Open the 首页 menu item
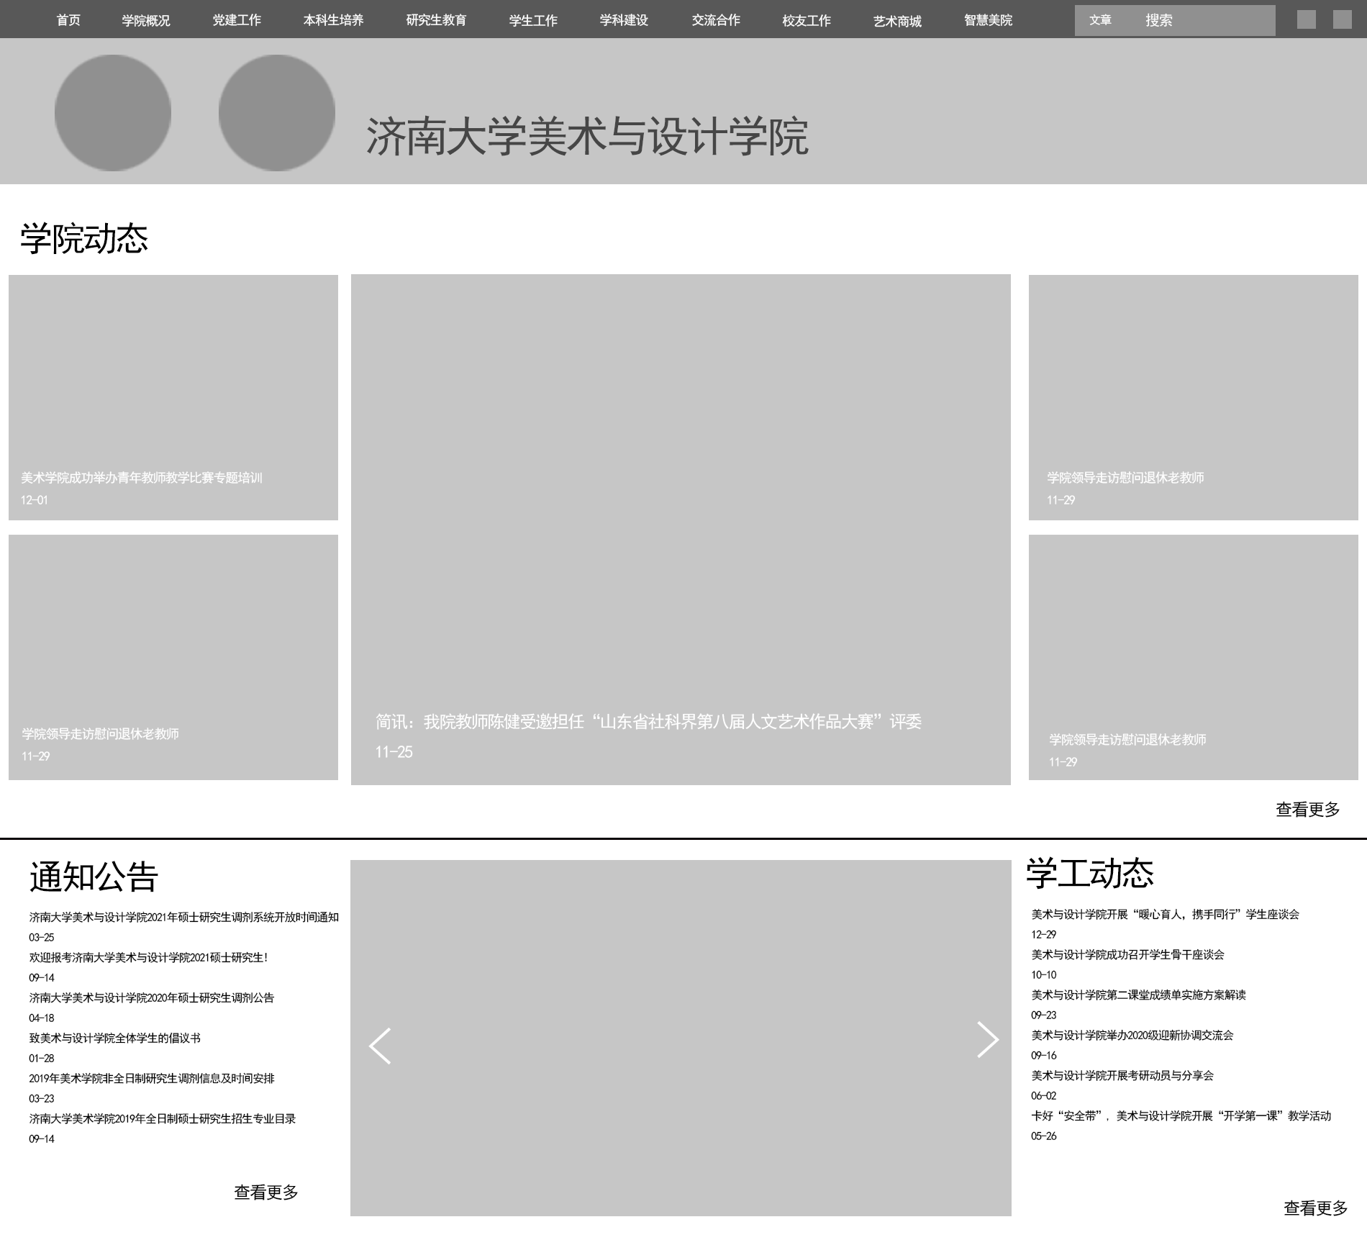Screen dimensions: 1367x1240 [68, 20]
